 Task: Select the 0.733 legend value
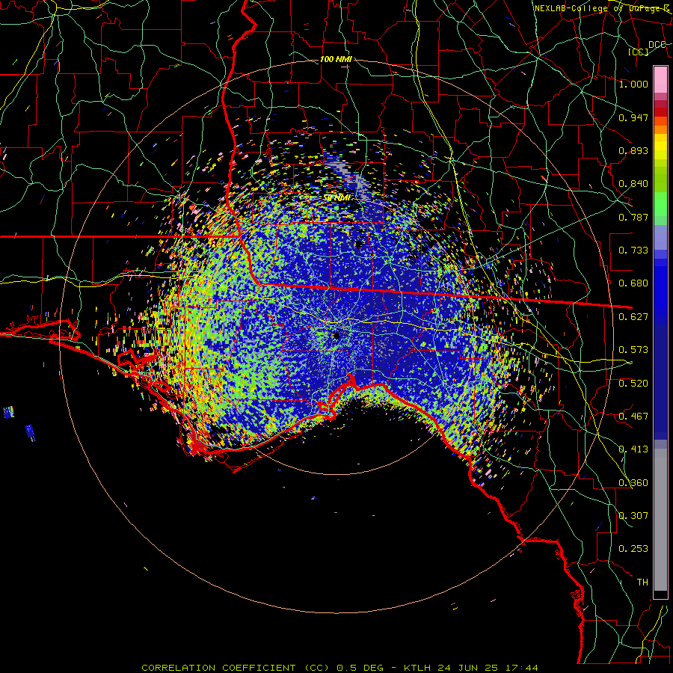[633, 251]
